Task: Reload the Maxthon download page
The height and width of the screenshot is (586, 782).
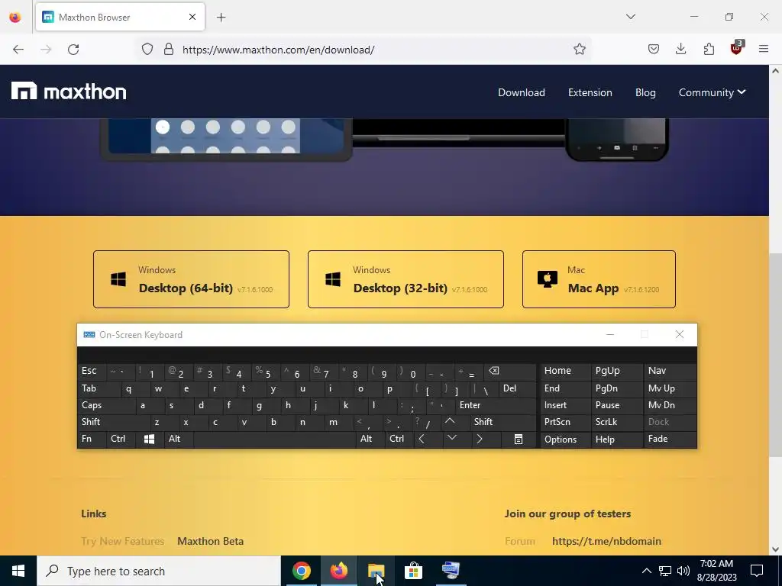Action: pyautogui.click(x=73, y=50)
